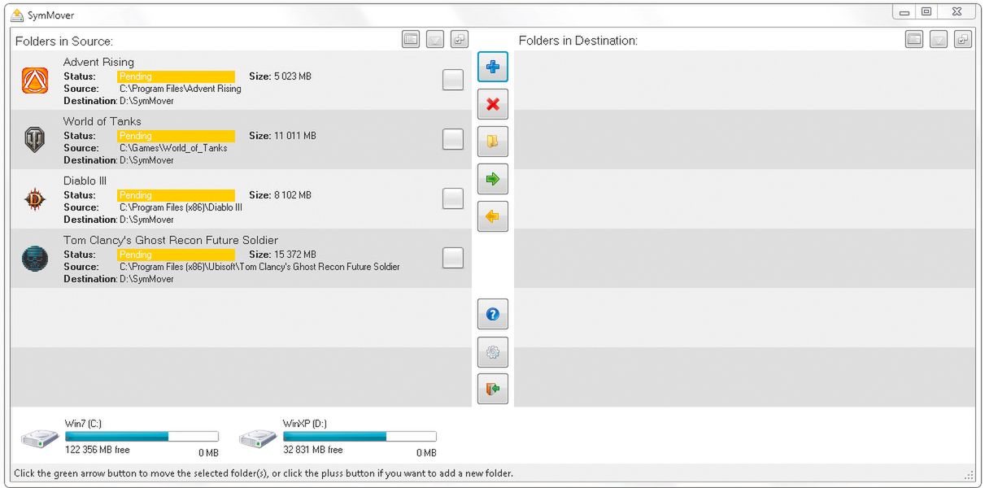Click the WinXP (D:) drive icon
Viewport: 985px width, 488px height.
pos(258,438)
